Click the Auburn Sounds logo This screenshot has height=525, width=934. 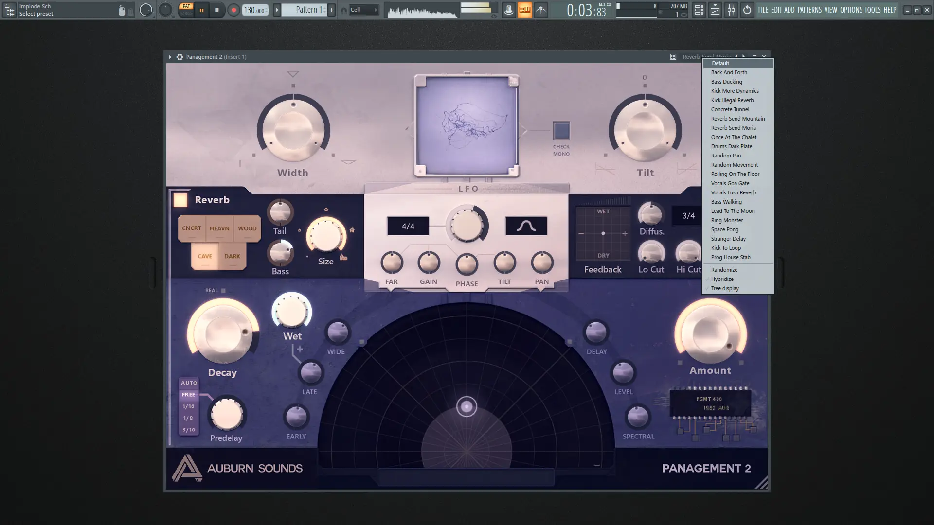187,468
